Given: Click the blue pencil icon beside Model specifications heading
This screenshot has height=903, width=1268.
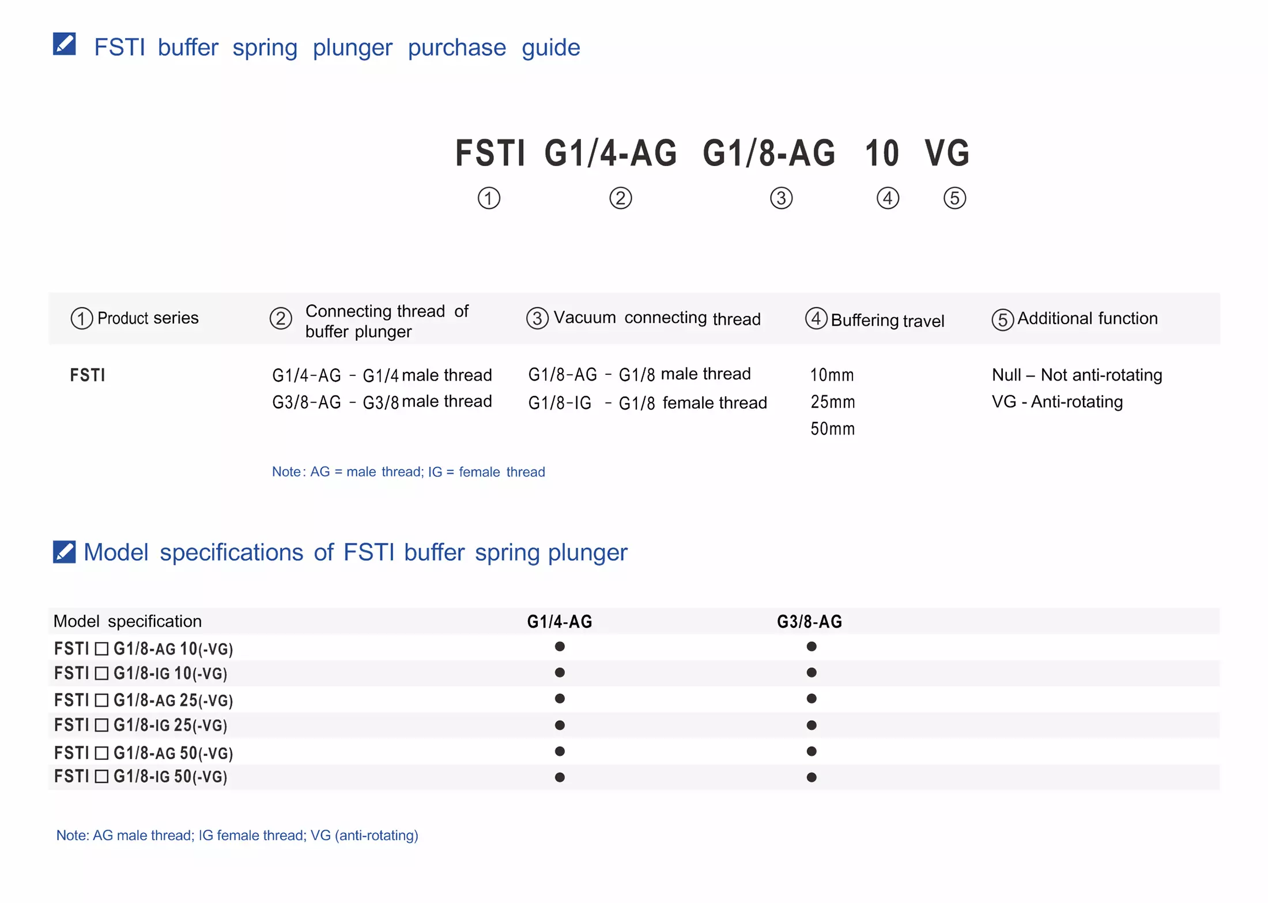Looking at the screenshot, I should 64,552.
